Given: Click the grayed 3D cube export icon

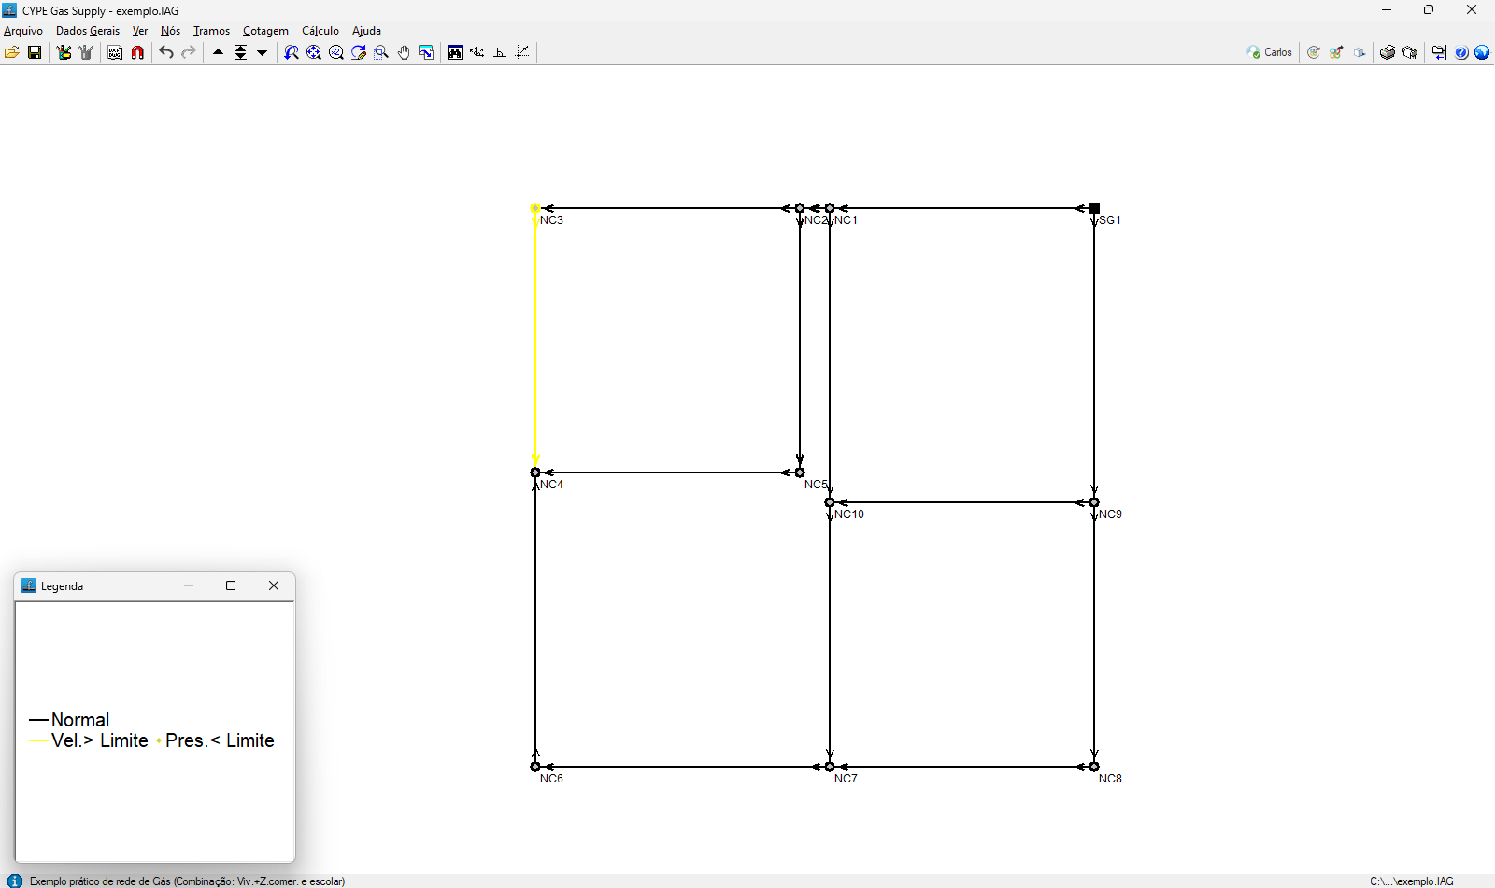Looking at the screenshot, I should pyautogui.click(x=1360, y=52).
